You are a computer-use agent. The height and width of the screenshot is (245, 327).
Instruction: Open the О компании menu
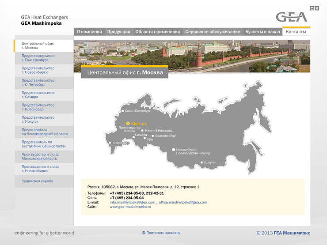89,32
